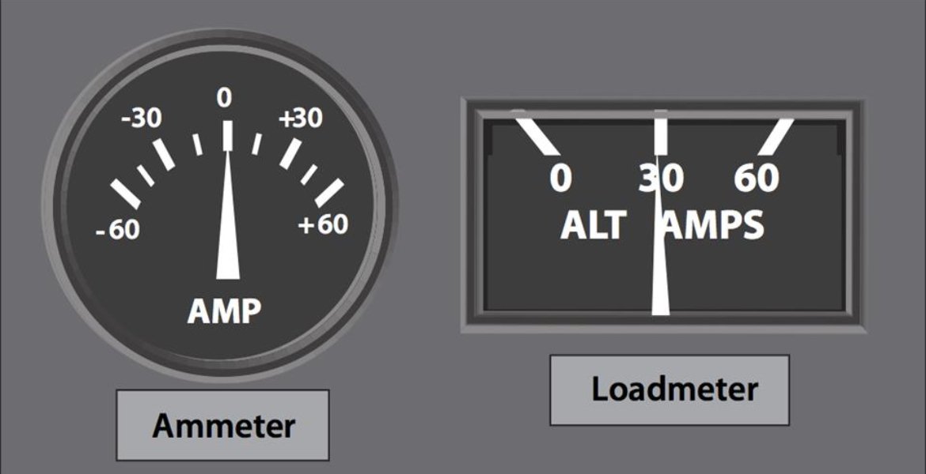The width and height of the screenshot is (926, 474).
Task: Click the 60 label on loadmeter
Action: pyautogui.click(x=757, y=178)
